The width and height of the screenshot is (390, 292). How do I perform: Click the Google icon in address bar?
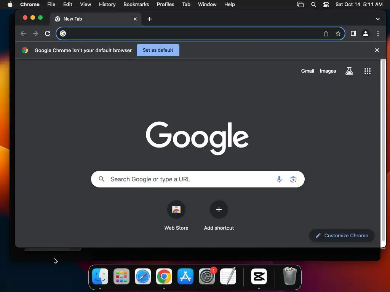63,33
